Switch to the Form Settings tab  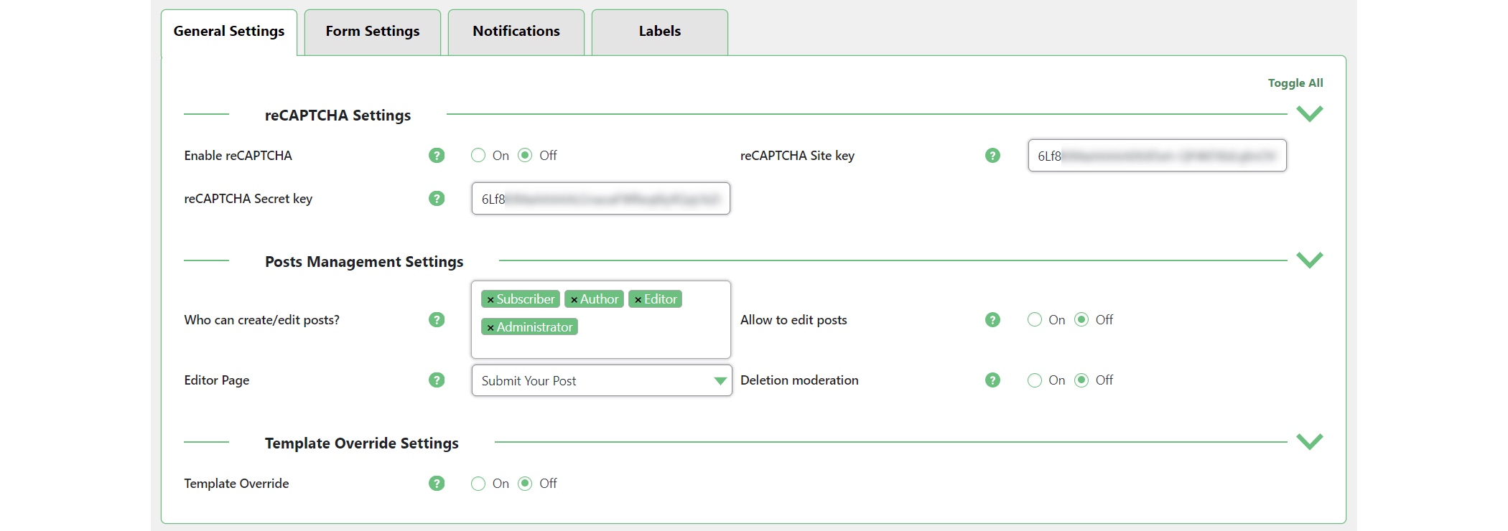click(x=372, y=32)
